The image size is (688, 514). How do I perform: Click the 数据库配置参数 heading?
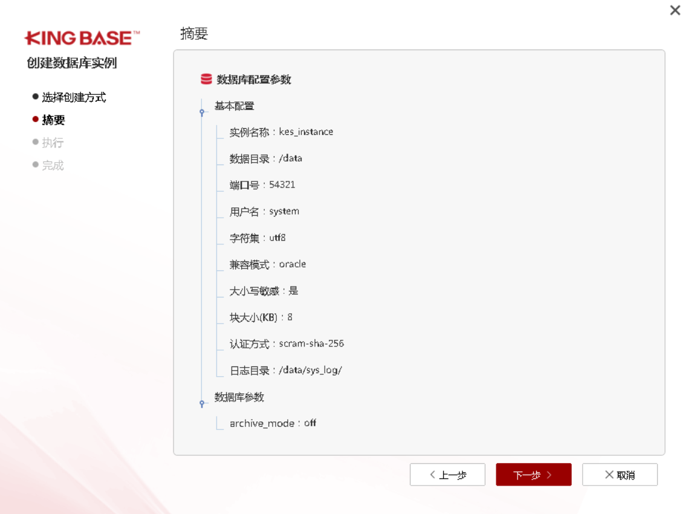click(253, 79)
